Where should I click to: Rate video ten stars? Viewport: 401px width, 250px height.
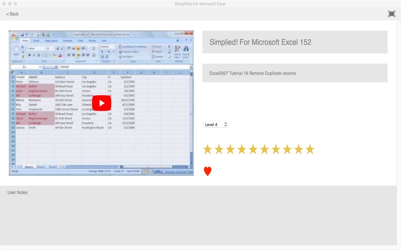pyautogui.click(x=310, y=149)
